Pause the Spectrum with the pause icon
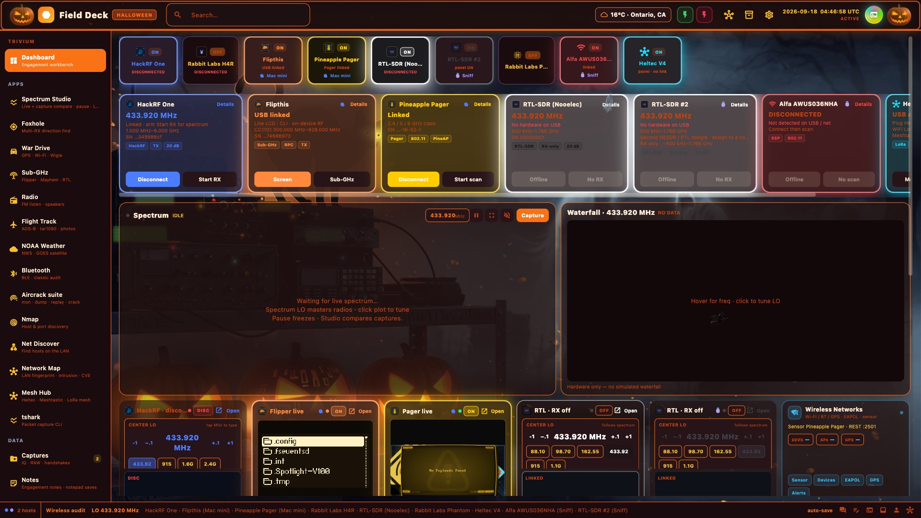Screen dimensions: 921x518 click(476, 215)
